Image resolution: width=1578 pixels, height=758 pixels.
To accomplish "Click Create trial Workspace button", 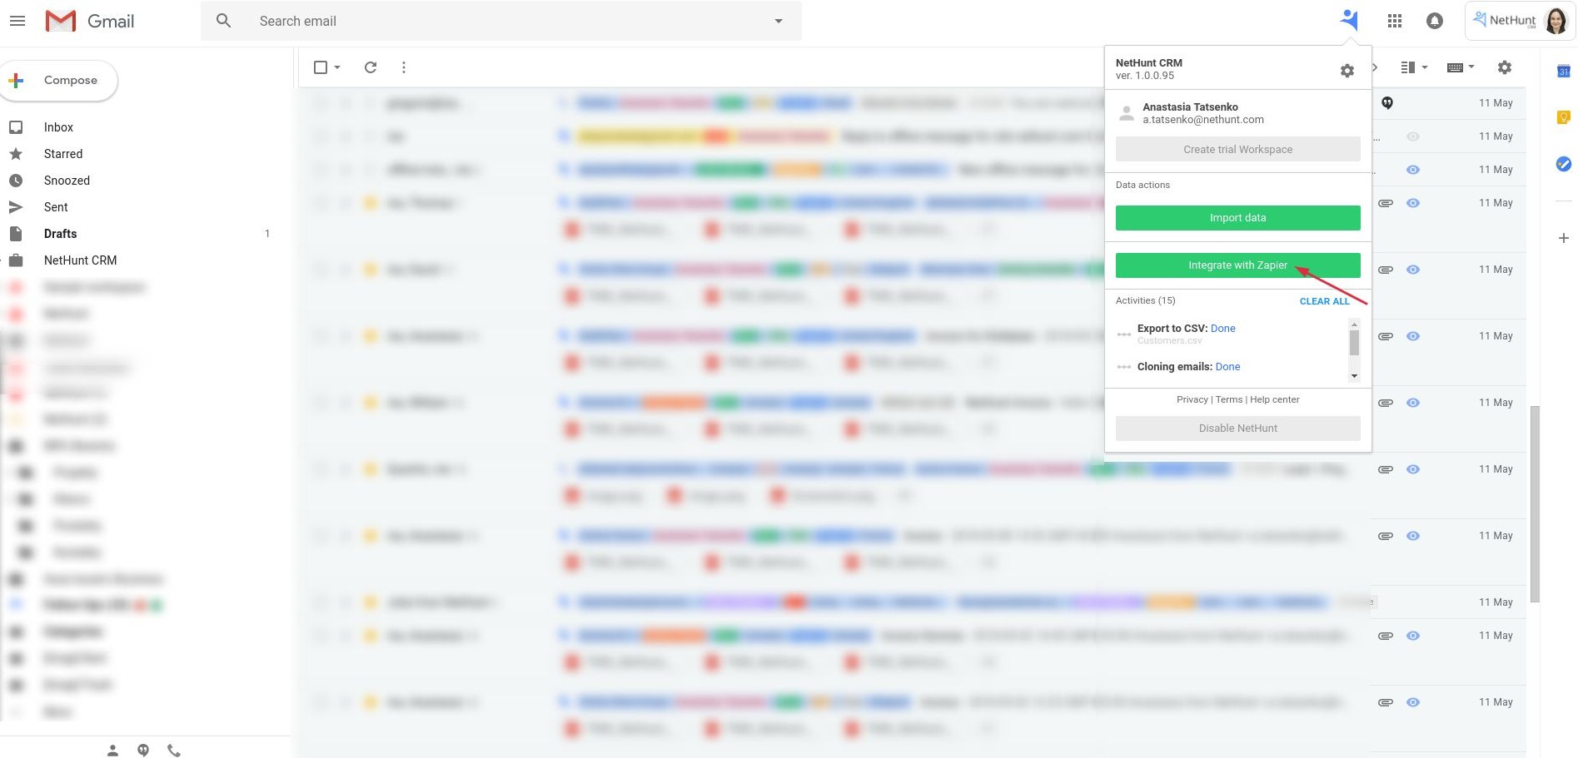I will point(1237,149).
